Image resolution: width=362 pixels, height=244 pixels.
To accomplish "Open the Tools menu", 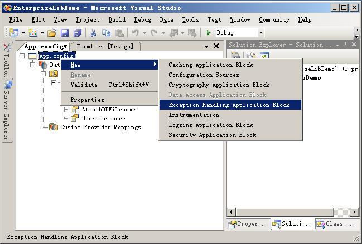I will [190, 20].
